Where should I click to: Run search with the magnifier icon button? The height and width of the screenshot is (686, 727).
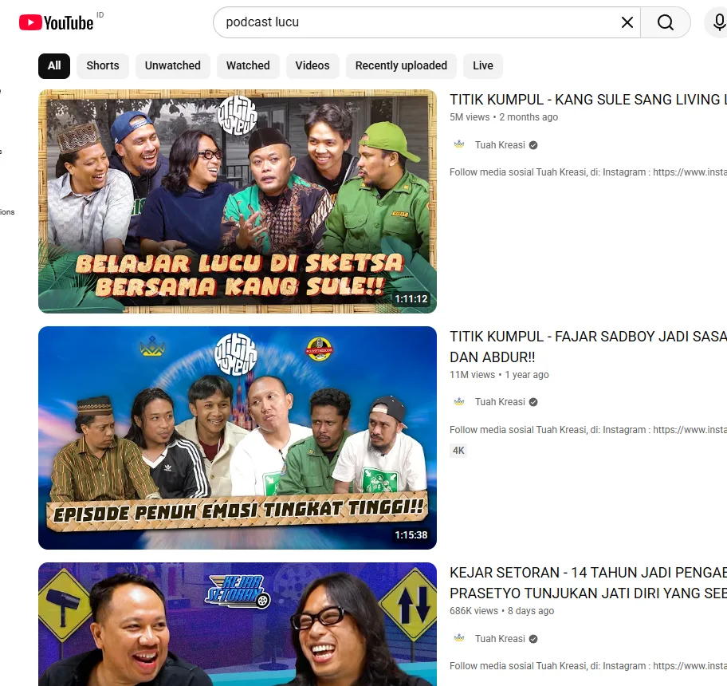click(x=666, y=22)
